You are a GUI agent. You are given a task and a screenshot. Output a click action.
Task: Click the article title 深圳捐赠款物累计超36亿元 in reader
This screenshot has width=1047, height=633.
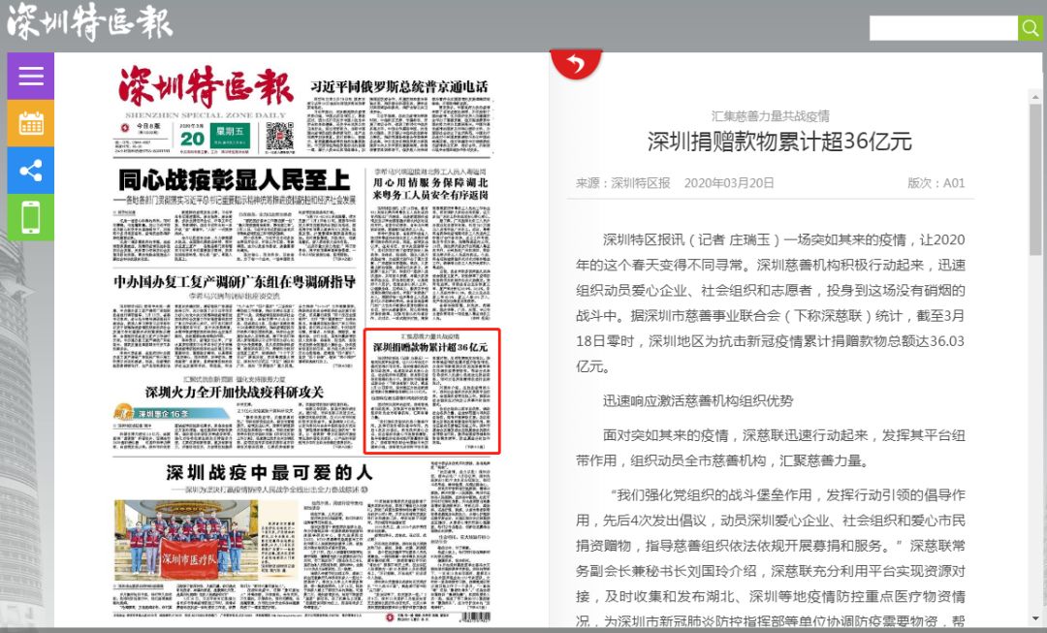tap(779, 142)
